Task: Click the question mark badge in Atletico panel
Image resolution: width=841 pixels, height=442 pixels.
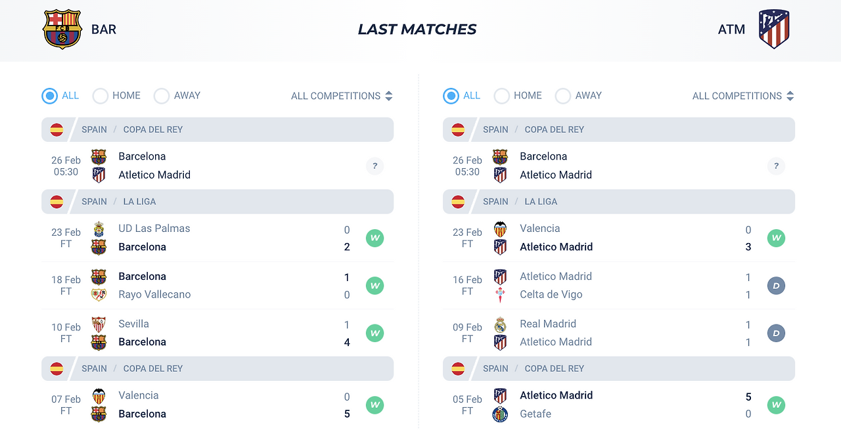Action: [776, 166]
